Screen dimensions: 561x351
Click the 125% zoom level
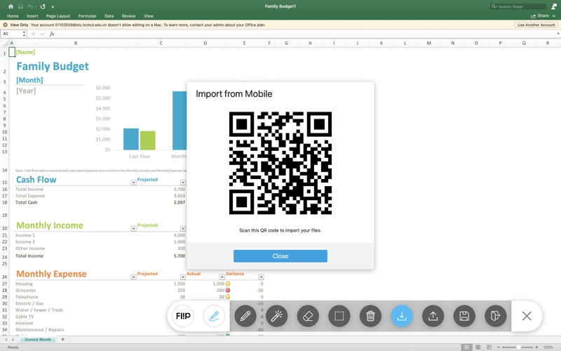[548, 347]
